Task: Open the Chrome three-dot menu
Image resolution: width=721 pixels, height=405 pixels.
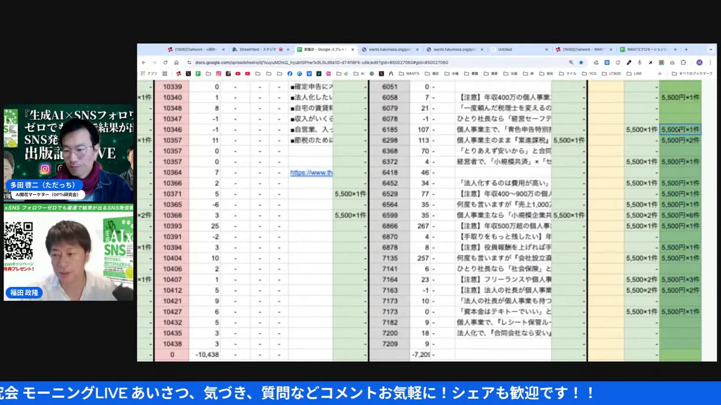Action: pos(711,62)
